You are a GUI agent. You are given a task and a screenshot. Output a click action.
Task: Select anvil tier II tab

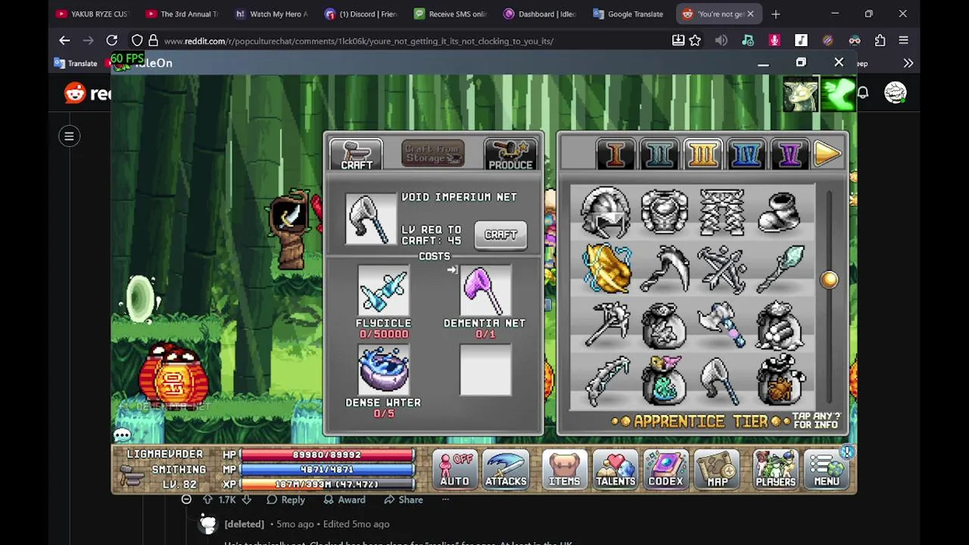pyautogui.click(x=659, y=154)
